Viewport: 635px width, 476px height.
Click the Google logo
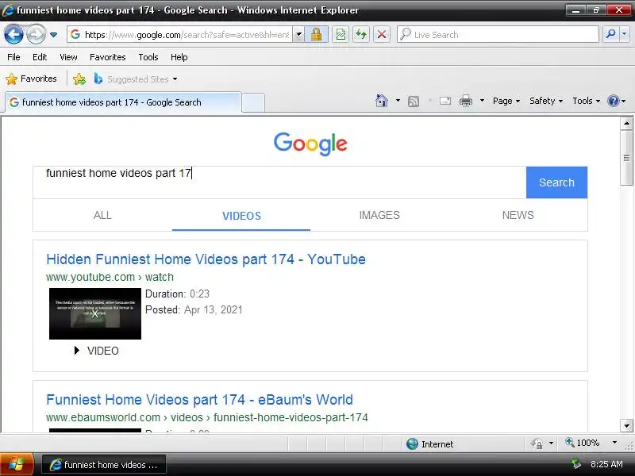(310, 144)
